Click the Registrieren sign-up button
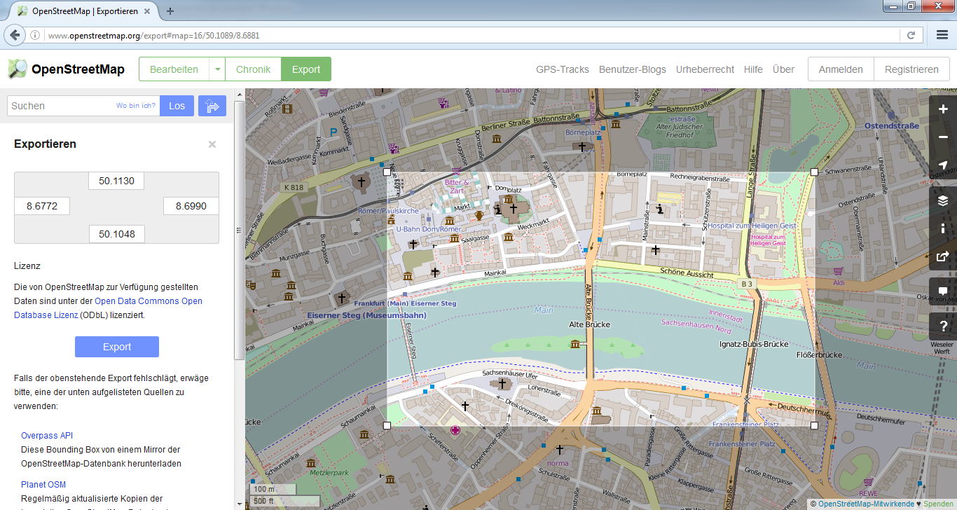Image resolution: width=957 pixels, height=510 pixels. (911, 69)
